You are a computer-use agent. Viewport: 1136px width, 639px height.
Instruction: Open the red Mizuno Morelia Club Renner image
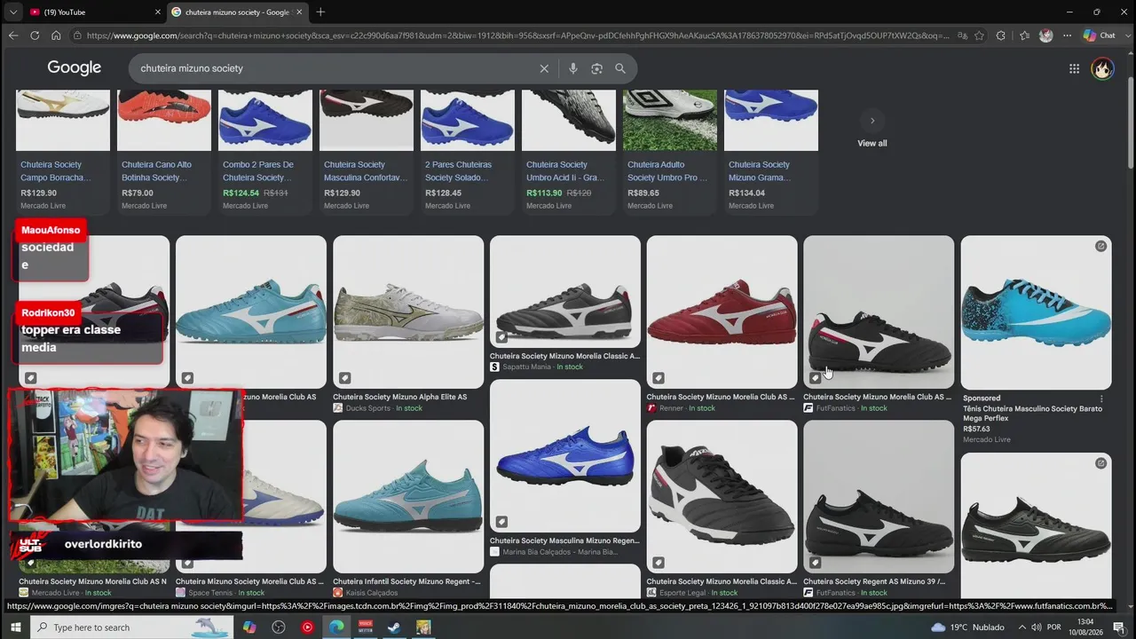pyautogui.click(x=722, y=312)
